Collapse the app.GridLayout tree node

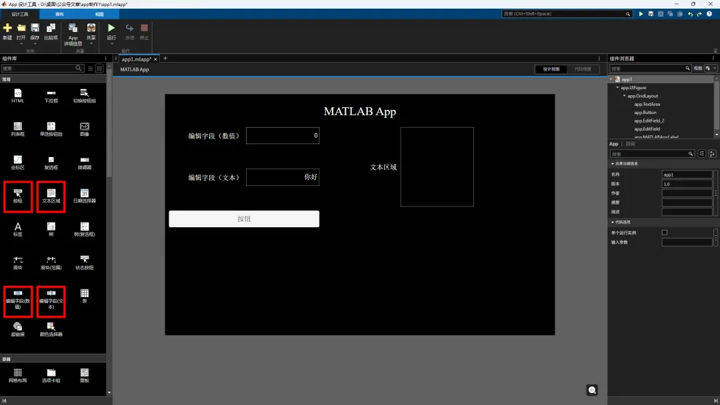tap(625, 96)
